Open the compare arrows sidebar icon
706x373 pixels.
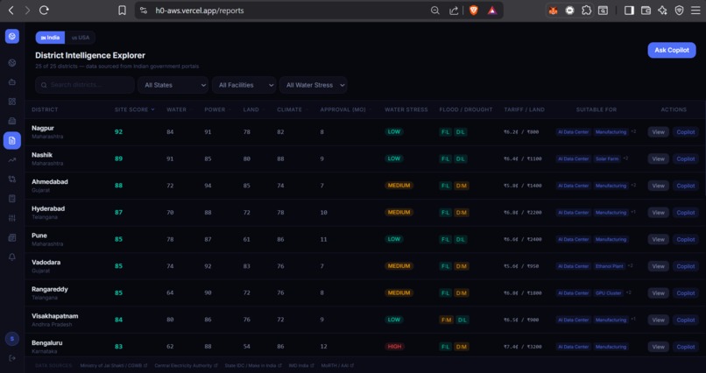[x=12, y=179]
